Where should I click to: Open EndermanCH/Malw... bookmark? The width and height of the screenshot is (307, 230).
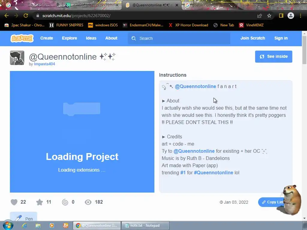click(x=143, y=25)
